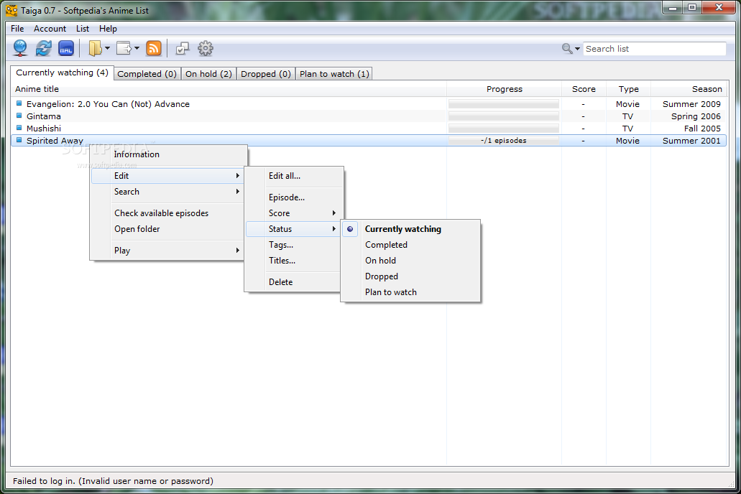Screen dimensions: 741x494
Task: Click Gintama's Spring 2006 season cell
Action: (x=696, y=116)
